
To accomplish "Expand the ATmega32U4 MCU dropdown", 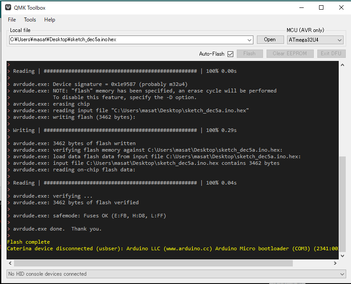I will point(315,40).
